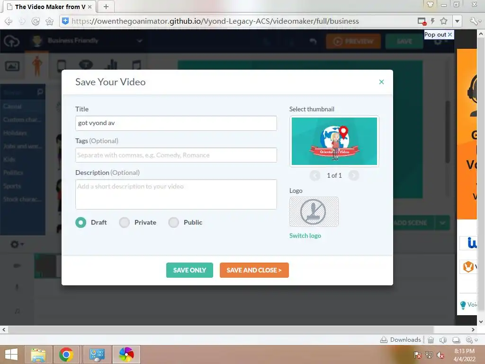The height and width of the screenshot is (364, 485).
Task: Click the trash icon in status bar
Action: (431, 340)
